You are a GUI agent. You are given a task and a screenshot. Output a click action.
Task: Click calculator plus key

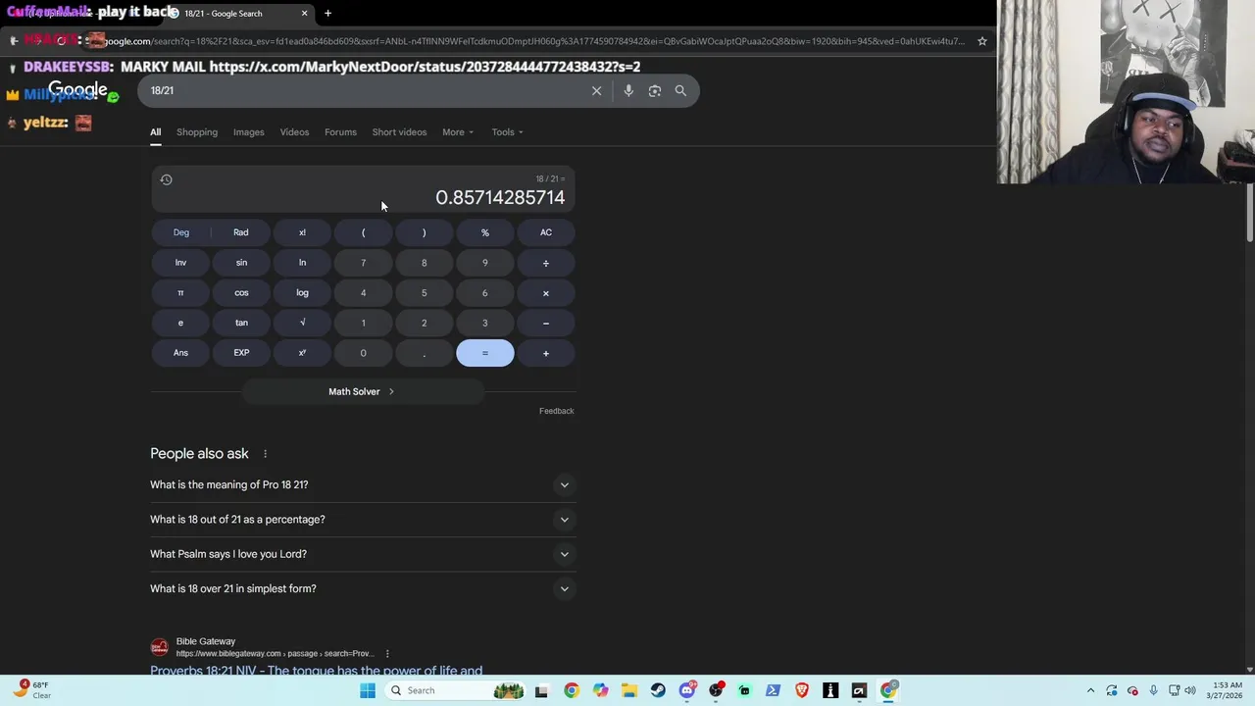point(546,353)
